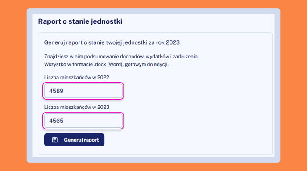Click the heading Raport o stanie jednostki
Image resolution: width=307 pixels, height=171 pixels.
(x=80, y=21)
